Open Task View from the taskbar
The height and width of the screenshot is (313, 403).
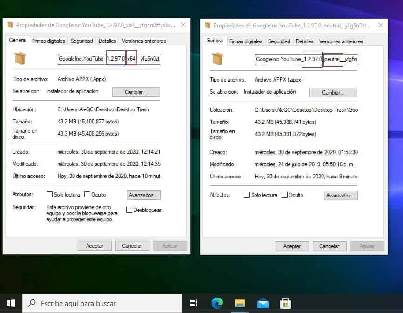(193, 304)
